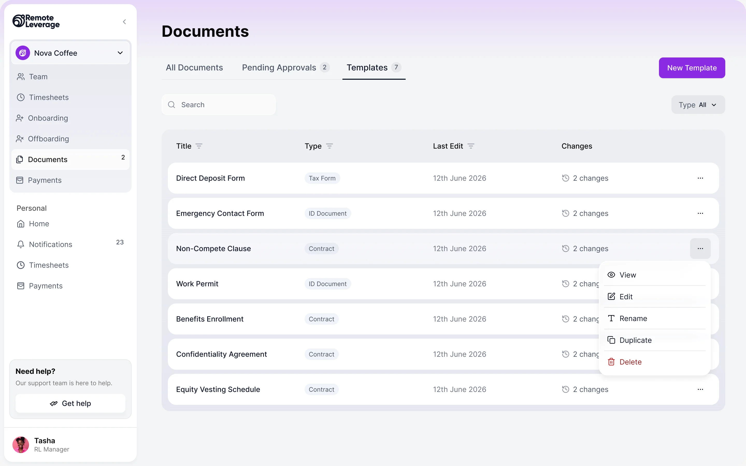This screenshot has width=746, height=466.
Task: Open Documents in the sidebar
Action: click(70, 159)
